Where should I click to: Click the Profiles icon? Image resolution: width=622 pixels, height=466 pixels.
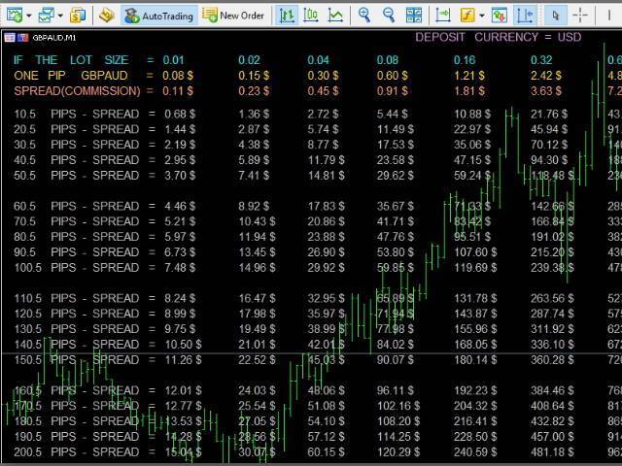pos(45,15)
